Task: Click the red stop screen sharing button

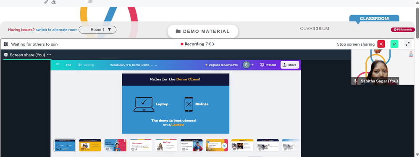Action: (381, 44)
